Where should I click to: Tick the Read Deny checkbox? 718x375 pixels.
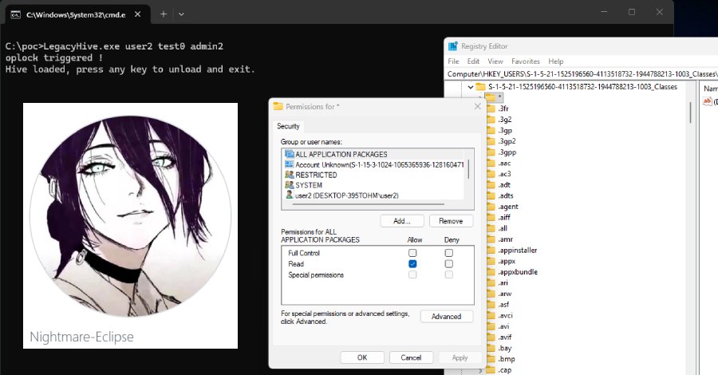coord(448,264)
